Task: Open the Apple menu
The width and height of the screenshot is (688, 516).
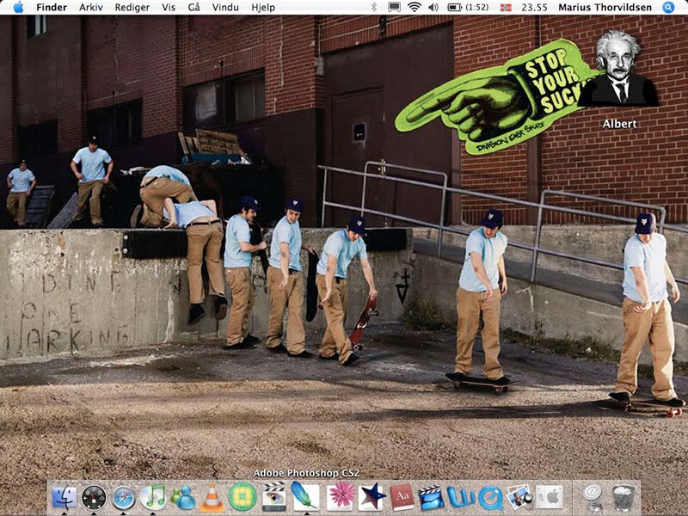Action: (18, 7)
